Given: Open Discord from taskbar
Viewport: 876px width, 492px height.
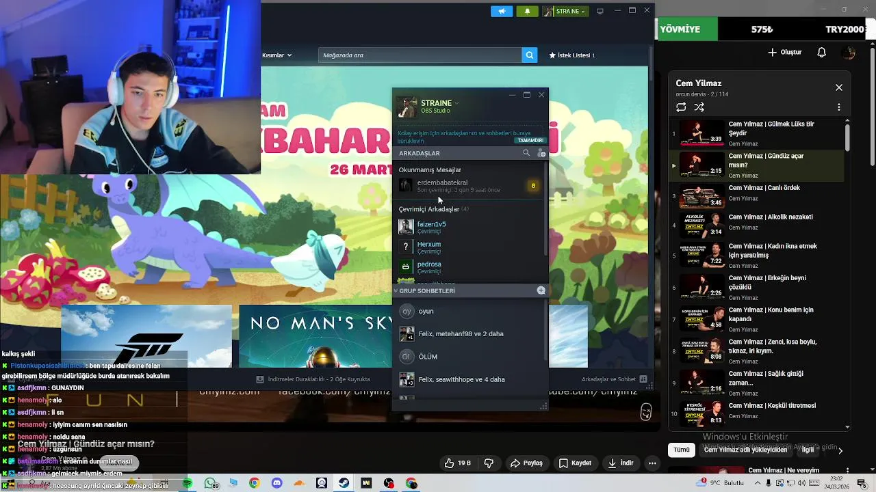Looking at the screenshot, I should pyautogui.click(x=277, y=483).
